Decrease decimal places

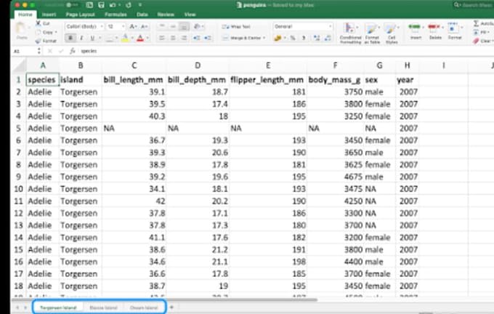[x=328, y=38]
